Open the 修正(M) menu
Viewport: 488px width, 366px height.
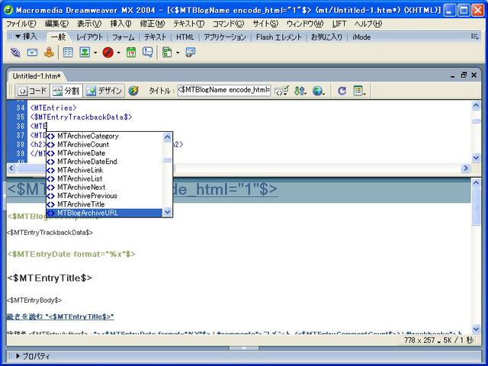pyautogui.click(x=152, y=24)
